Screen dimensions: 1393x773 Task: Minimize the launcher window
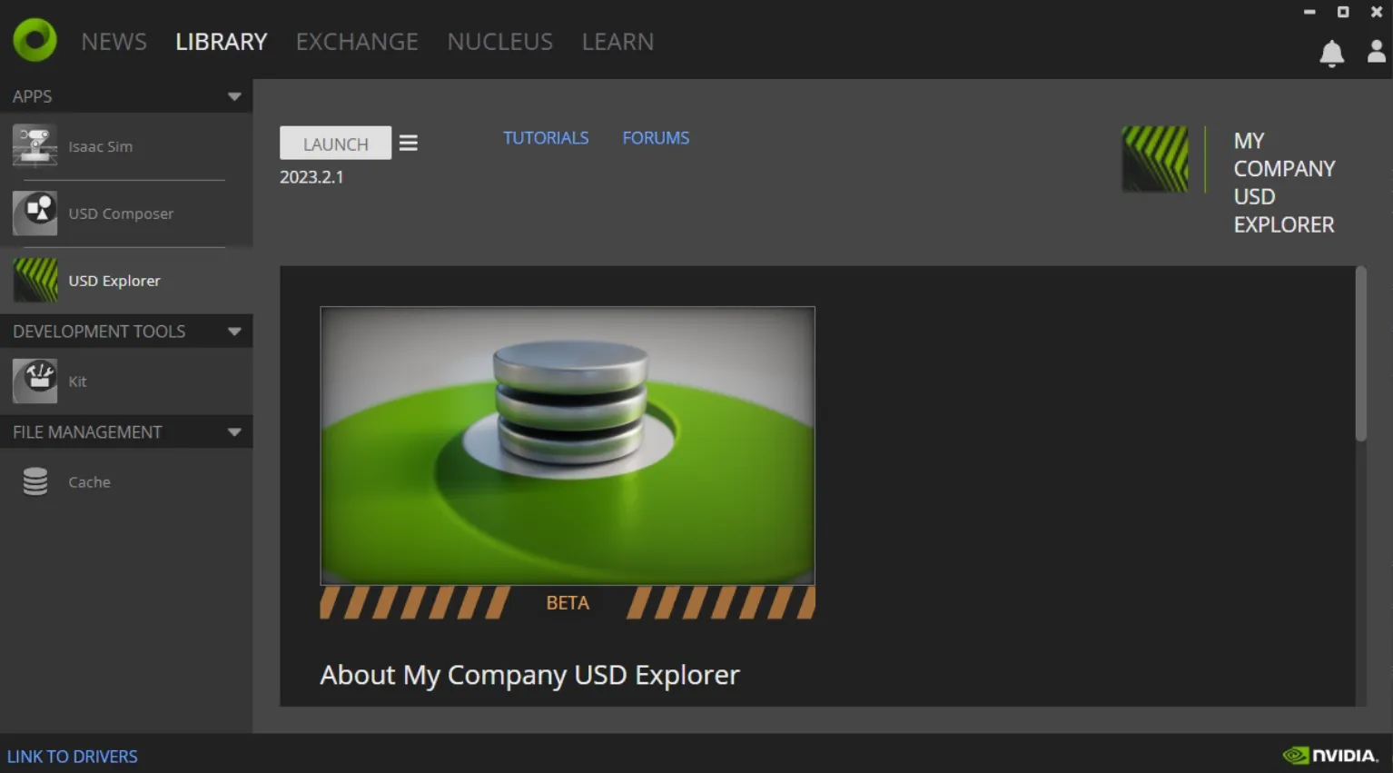[x=1309, y=12]
